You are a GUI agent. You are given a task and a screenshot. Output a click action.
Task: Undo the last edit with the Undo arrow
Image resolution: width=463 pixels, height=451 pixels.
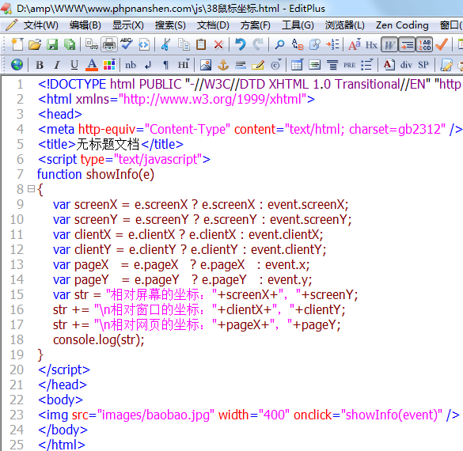[x=241, y=44]
